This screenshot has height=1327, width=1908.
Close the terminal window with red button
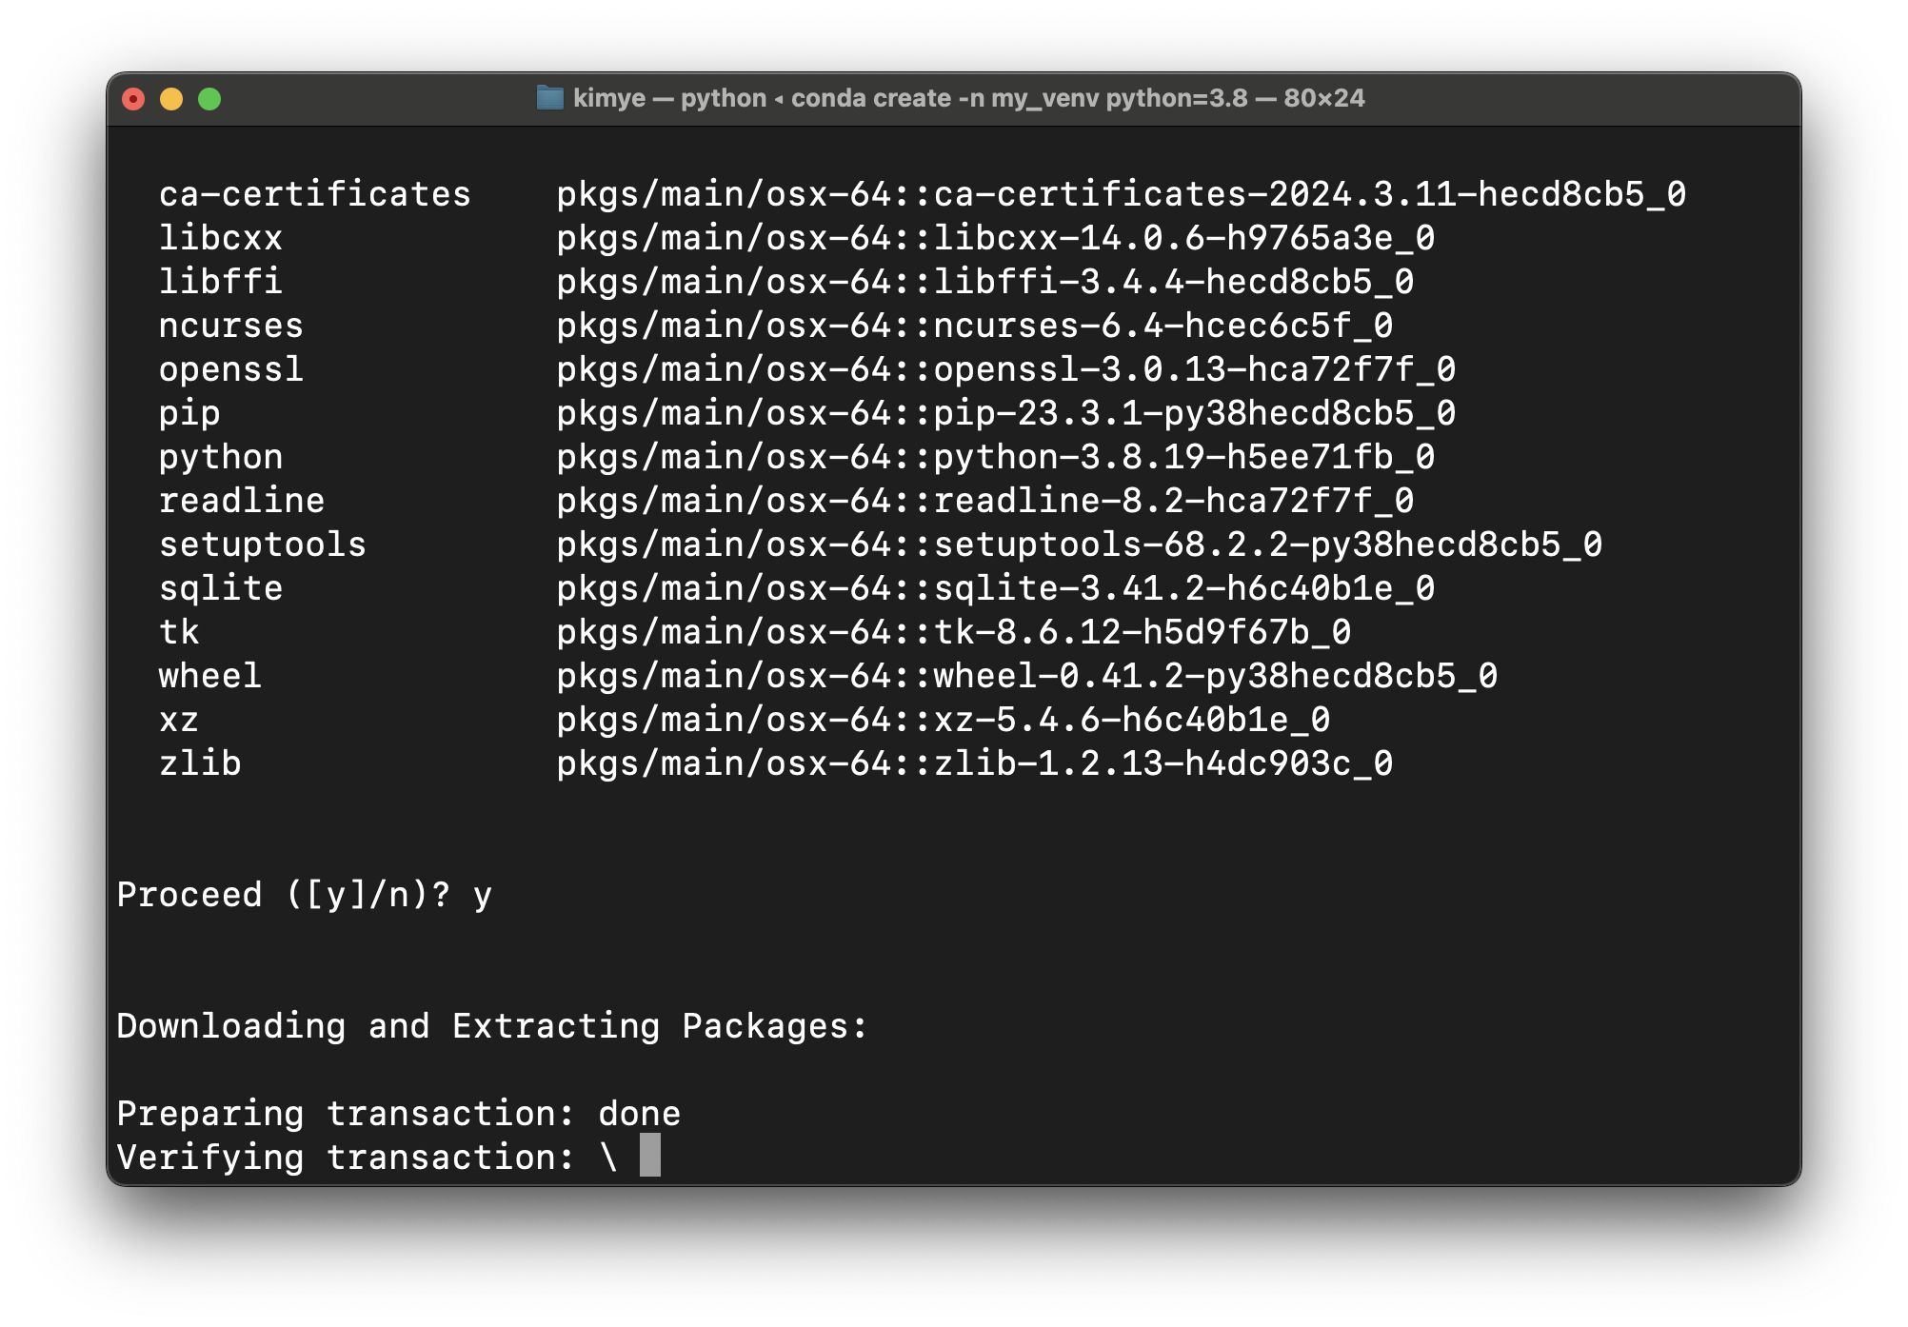133,99
